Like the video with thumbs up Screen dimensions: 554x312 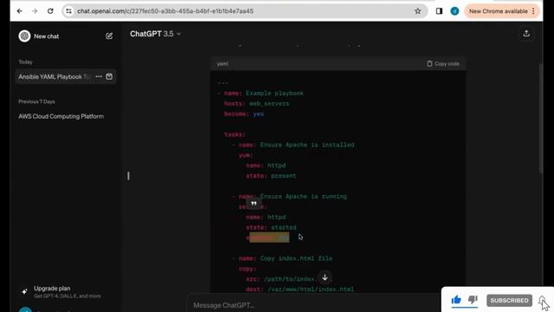pyautogui.click(x=456, y=300)
